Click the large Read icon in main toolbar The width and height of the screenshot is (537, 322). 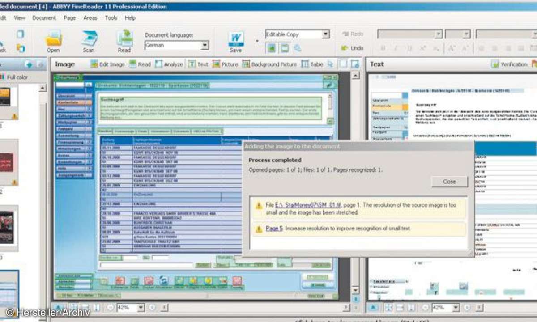click(124, 41)
